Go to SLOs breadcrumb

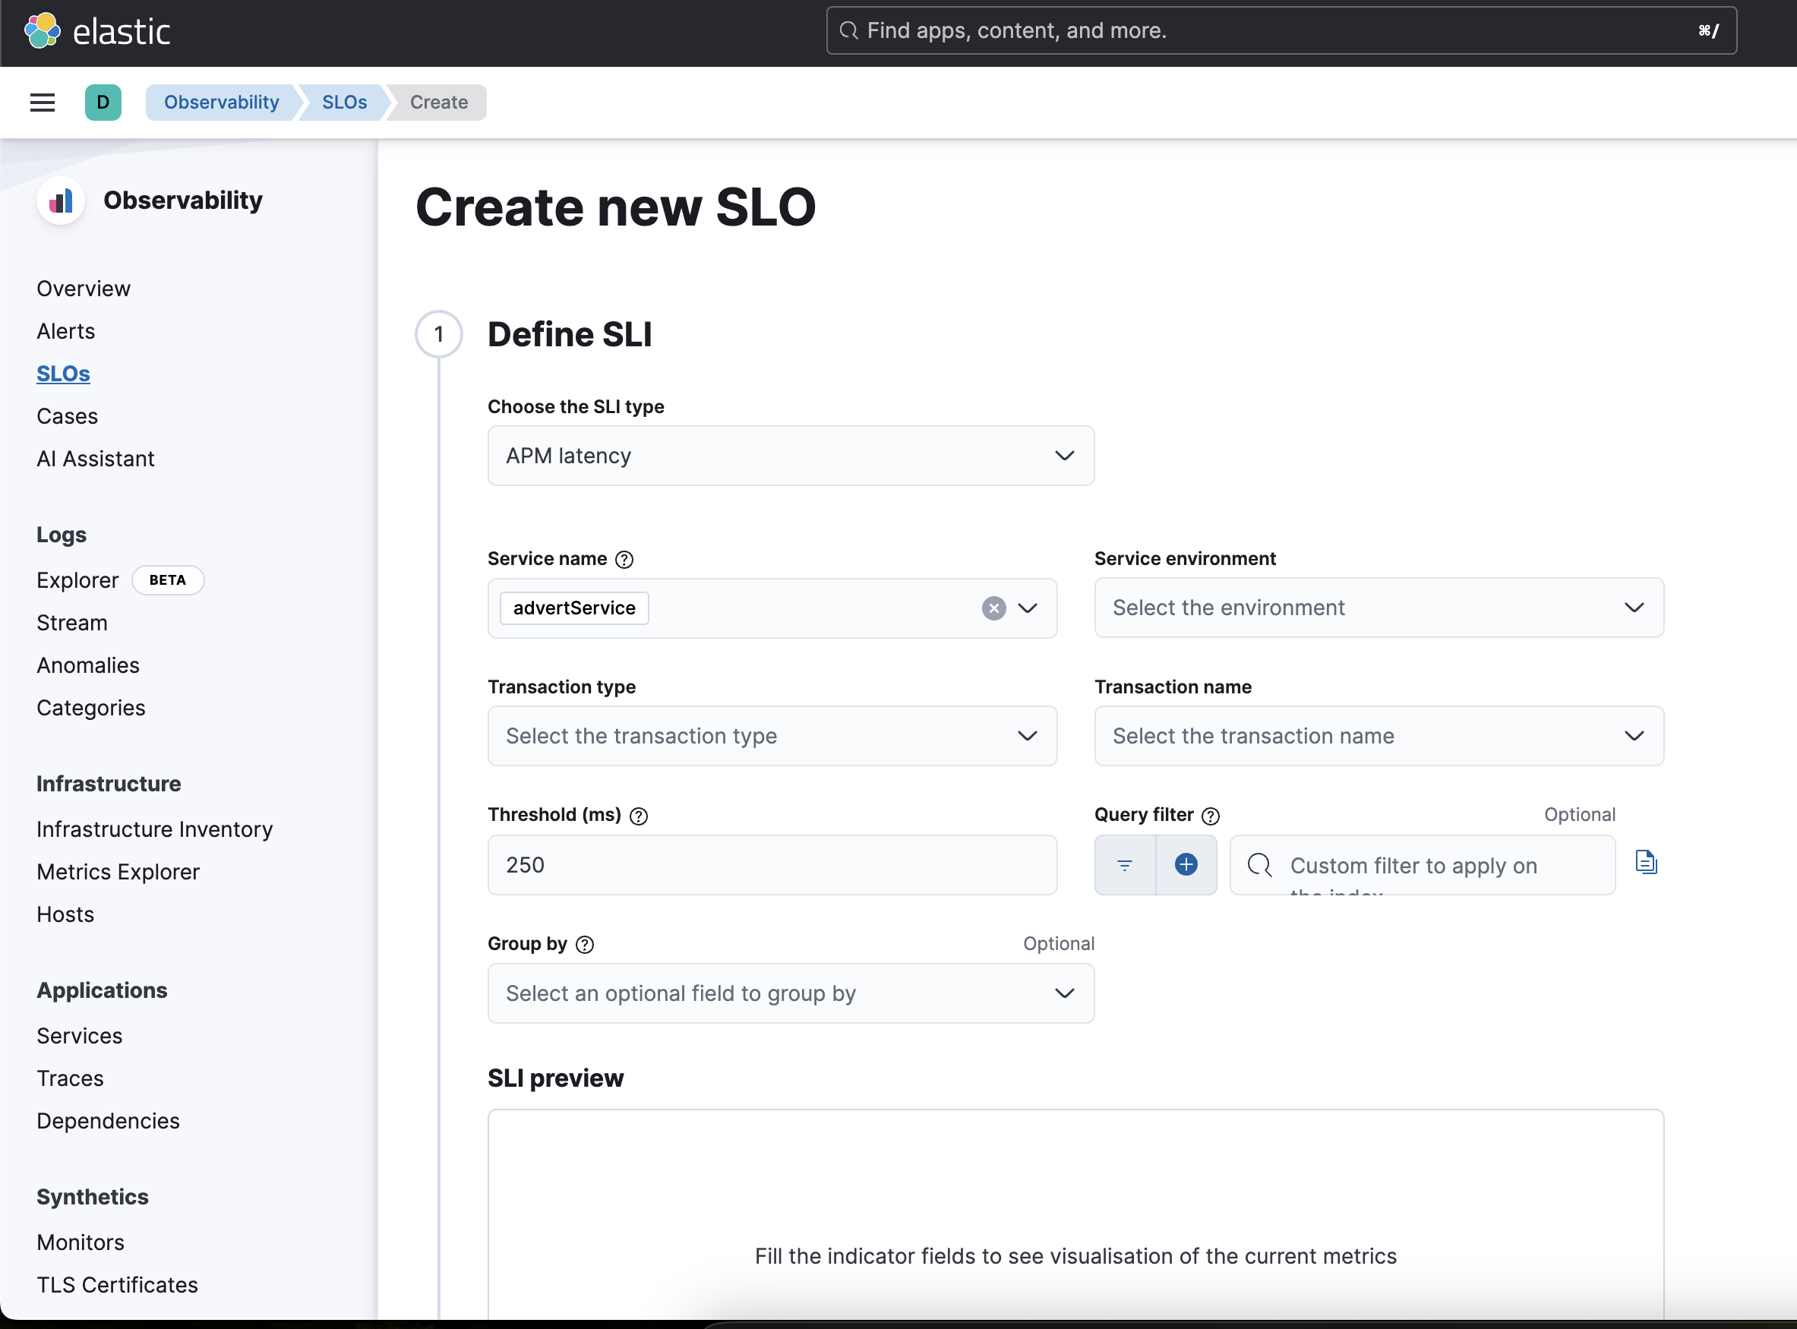coord(344,103)
